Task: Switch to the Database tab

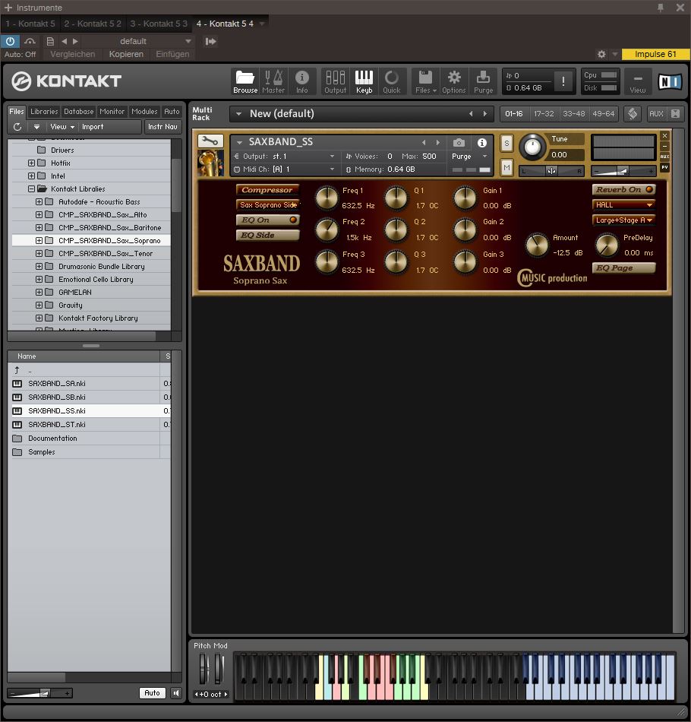Action: [x=79, y=112]
